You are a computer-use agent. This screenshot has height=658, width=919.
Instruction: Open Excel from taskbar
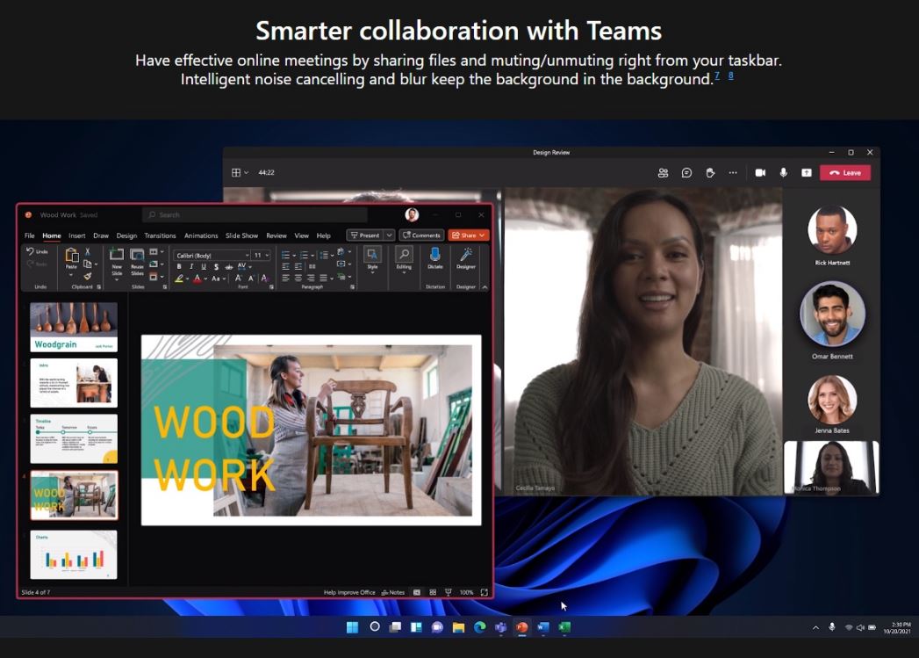pyautogui.click(x=564, y=627)
